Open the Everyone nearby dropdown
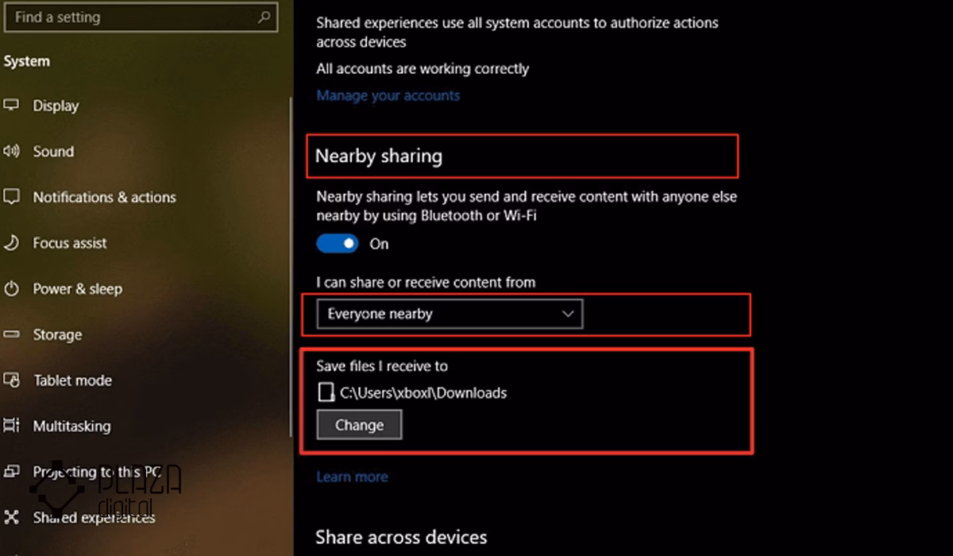 tap(449, 314)
